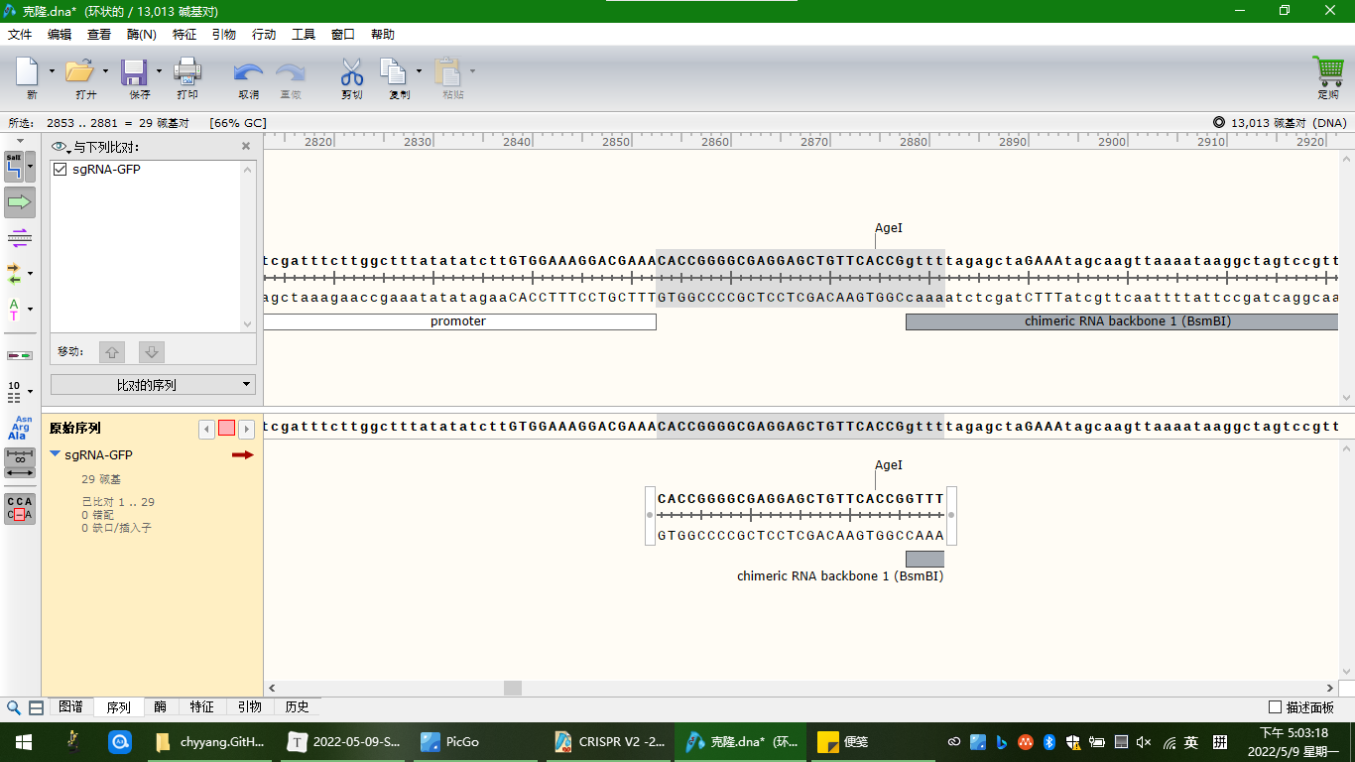1355x762 pixels.
Task: Click the circular topology icon beside 13,013 碱基对 (DNA)
Action: coord(1219,123)
